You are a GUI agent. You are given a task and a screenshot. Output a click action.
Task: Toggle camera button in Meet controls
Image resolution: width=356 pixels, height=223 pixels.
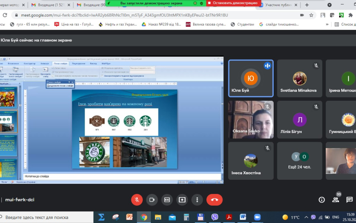tap(152, 200)
